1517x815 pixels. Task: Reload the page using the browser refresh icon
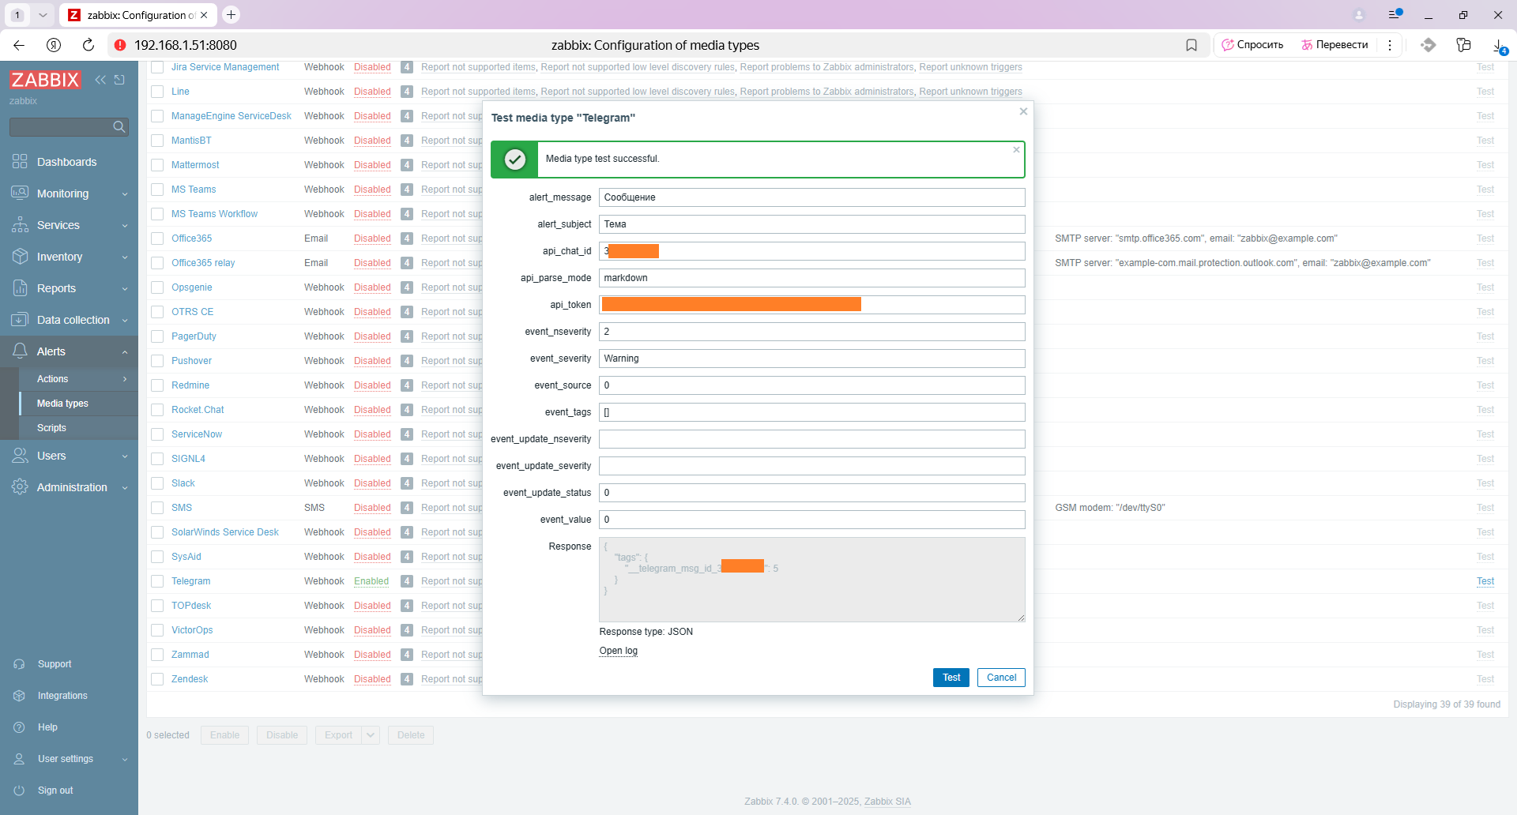pos(88,45)
